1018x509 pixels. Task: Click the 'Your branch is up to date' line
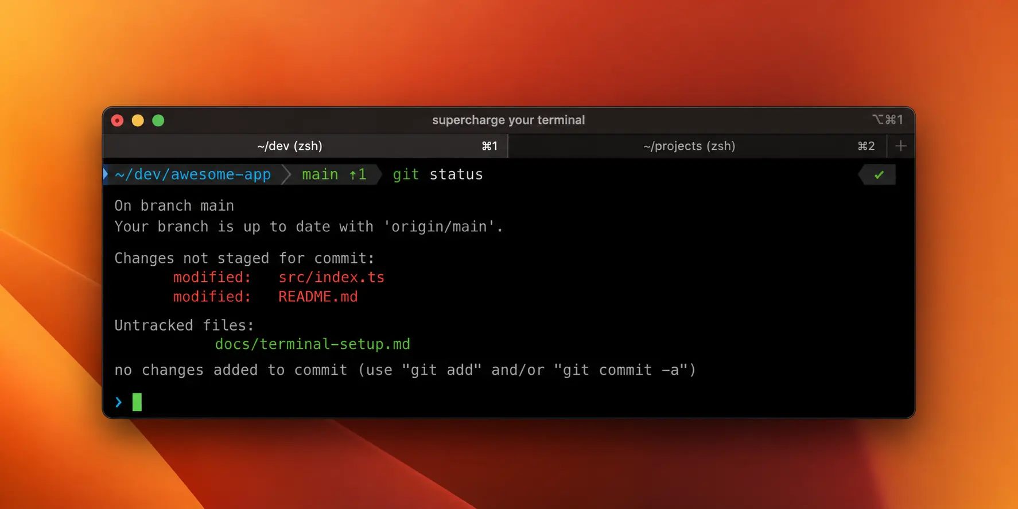(309, 227)
